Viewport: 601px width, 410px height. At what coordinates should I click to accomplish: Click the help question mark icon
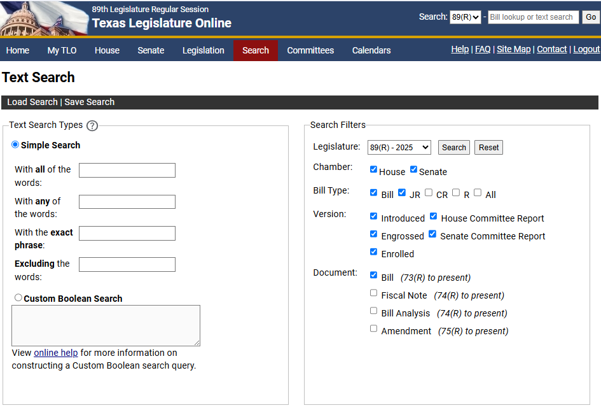coord(92,125)
